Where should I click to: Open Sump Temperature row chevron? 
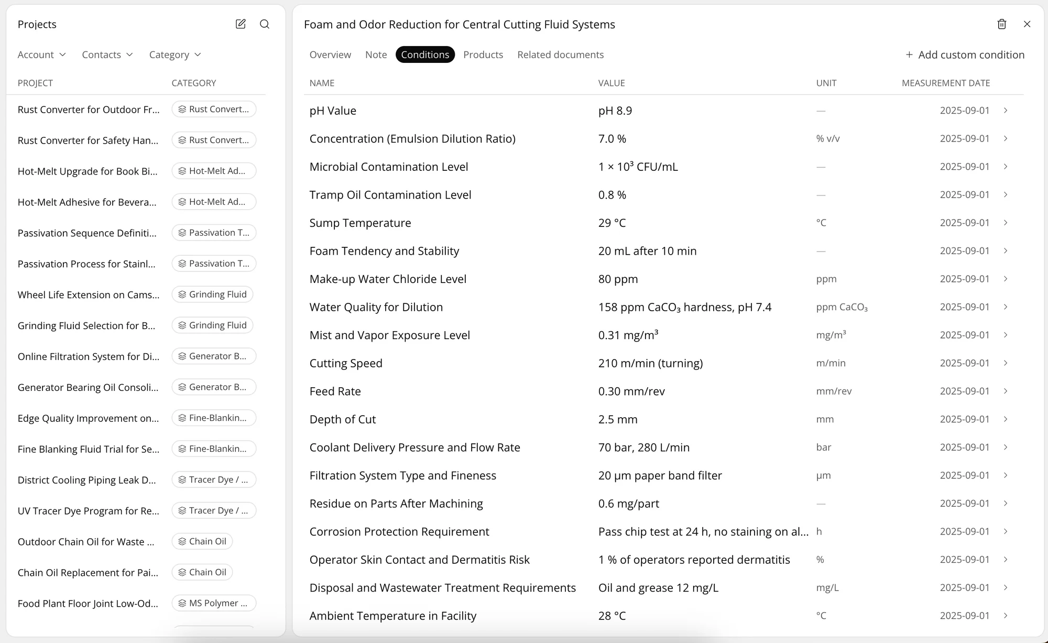(1006, 223)
